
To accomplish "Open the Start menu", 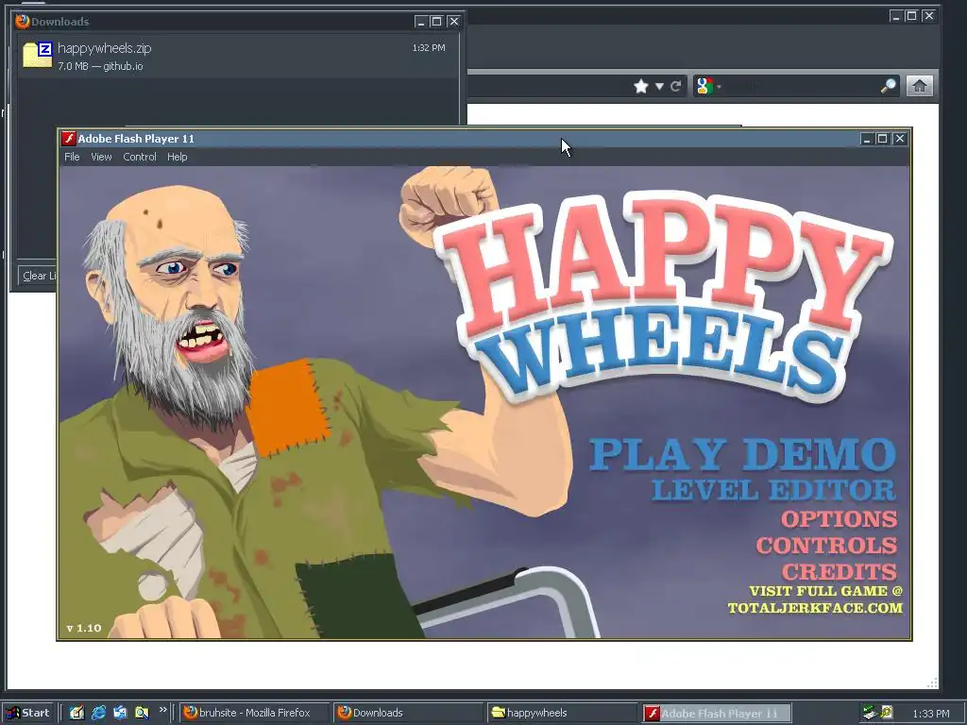I will pyautogui.click(x=27, y=713).
